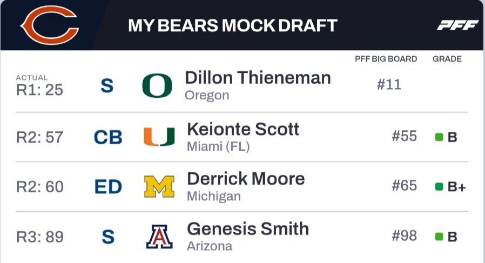The width and height of the screenshot is (485, 263).
Task: Open Genesis Smith player name
Action: click(248, 229)
